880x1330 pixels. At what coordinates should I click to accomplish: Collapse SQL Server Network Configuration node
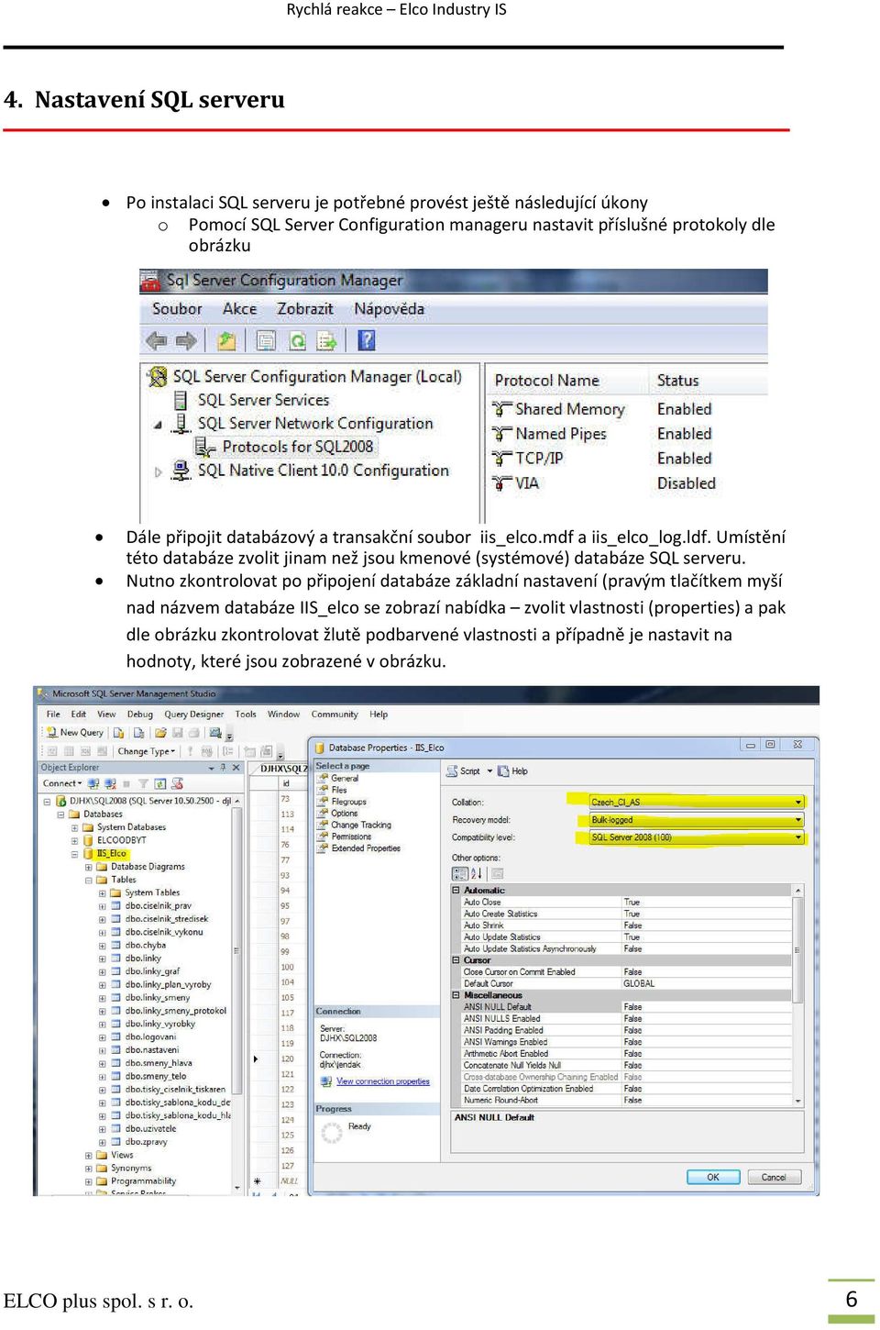click(x=158, y=425)
